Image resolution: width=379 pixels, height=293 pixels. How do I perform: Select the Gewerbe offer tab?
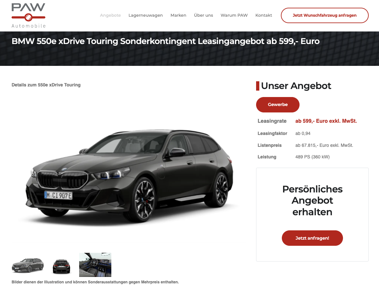278,104
